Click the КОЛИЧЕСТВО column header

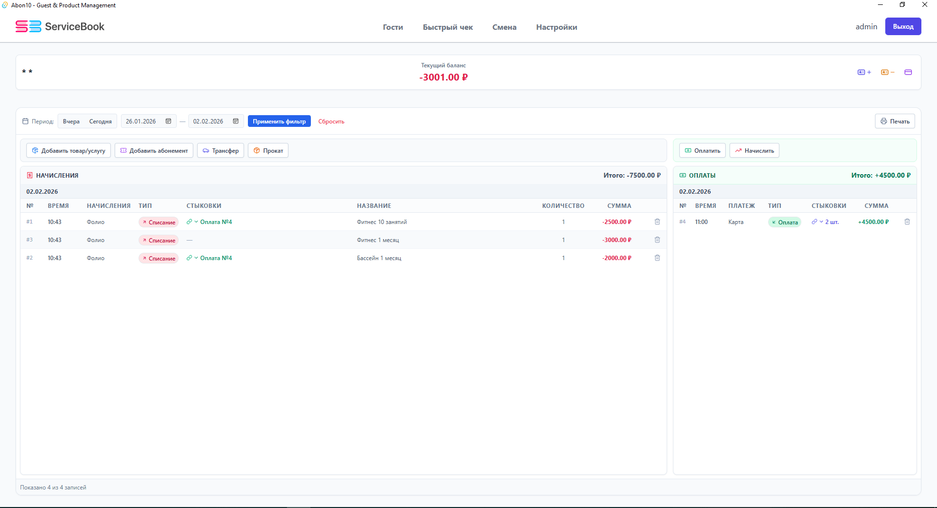[563, 205]
